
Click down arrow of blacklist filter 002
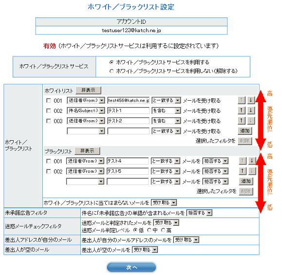point(252,171)
